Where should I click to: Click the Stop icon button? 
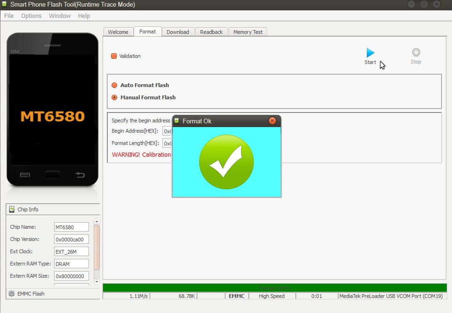(x=416, y=52)
